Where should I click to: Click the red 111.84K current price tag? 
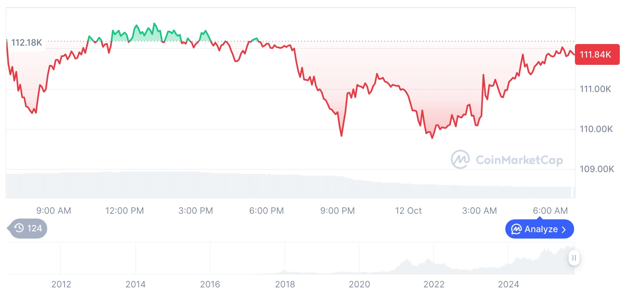tap(597, 54)
